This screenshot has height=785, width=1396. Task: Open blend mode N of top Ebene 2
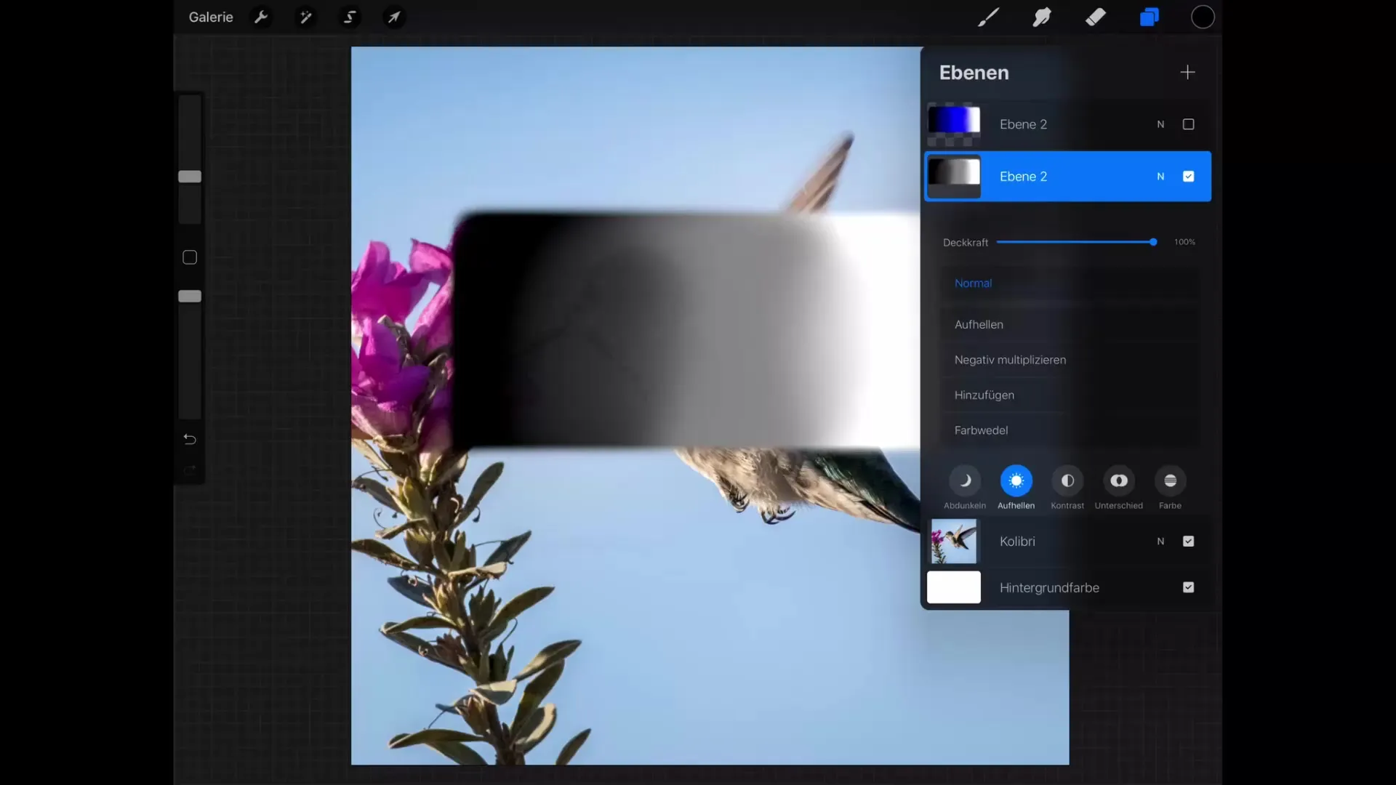click(x=1160, y=124)
